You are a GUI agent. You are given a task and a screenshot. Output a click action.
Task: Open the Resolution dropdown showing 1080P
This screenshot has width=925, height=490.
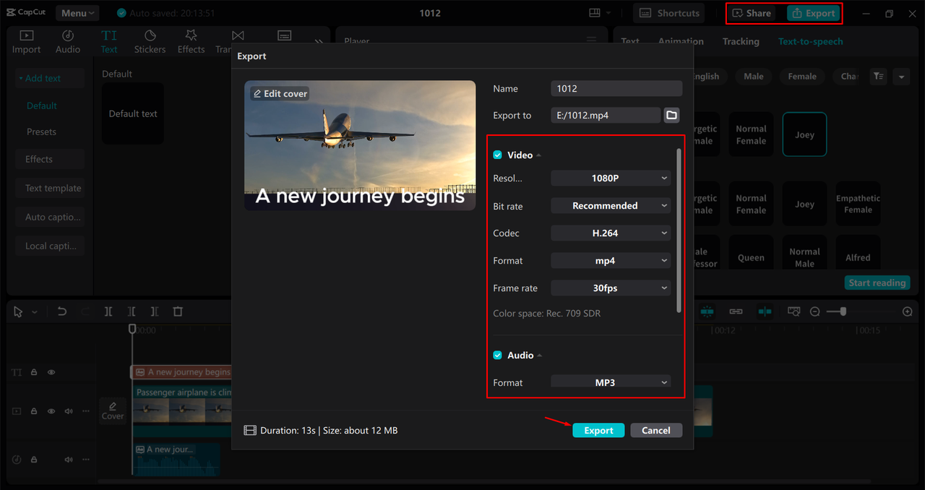pyautogui.click(x=611, y=178)
